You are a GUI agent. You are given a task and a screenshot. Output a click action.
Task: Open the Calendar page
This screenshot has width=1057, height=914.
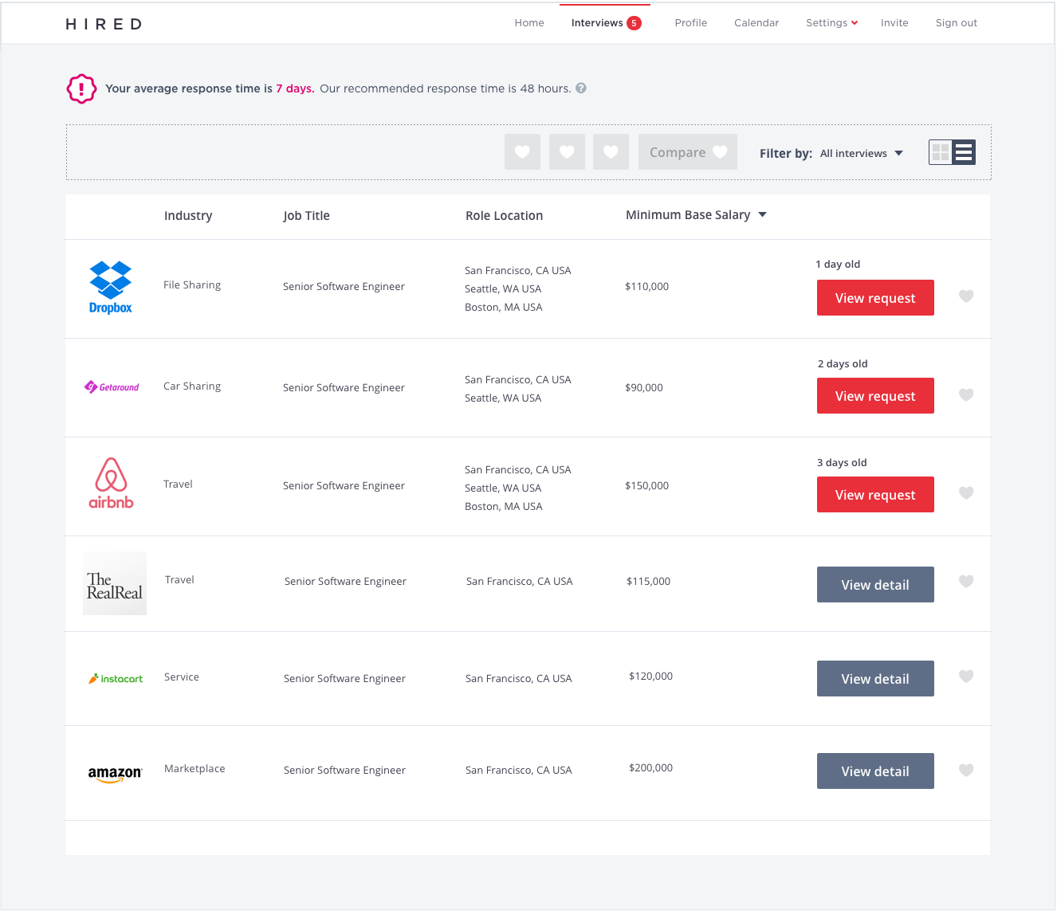(756, 23)
